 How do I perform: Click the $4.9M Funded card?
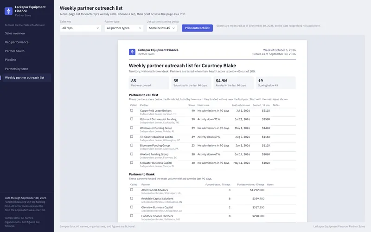coord(234,83)
